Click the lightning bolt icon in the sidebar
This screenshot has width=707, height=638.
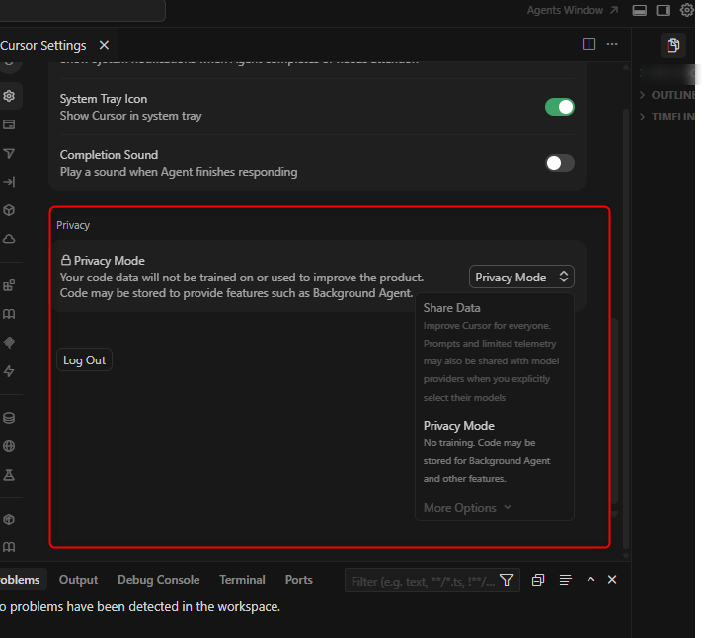coord(9,371)
